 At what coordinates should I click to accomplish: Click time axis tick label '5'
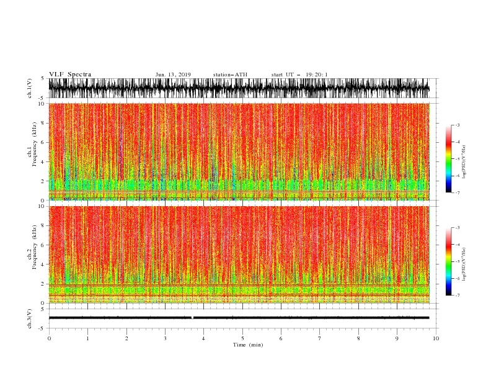click(242, 338)
